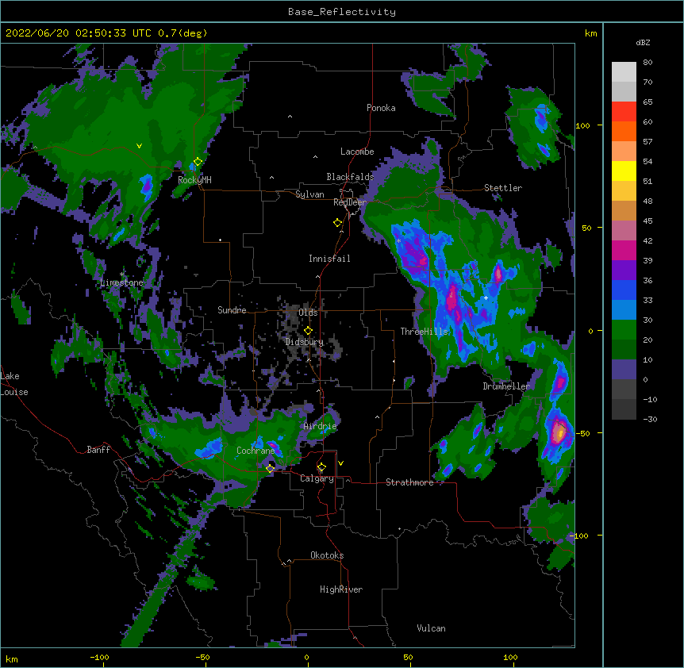
Task: Click the Blackfalds city label
Action: tap(350, 177)
